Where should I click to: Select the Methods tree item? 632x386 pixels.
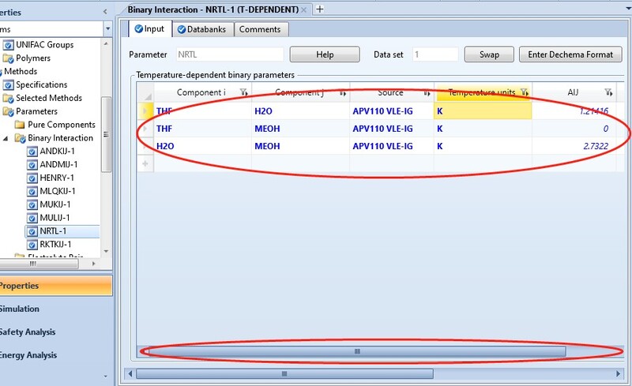[x=21, y=71]
